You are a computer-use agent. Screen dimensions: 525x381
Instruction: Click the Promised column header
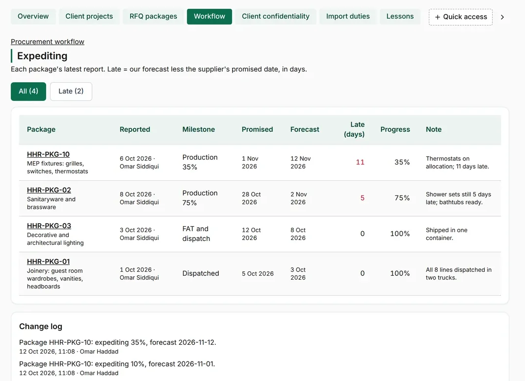[x=257, y=129]
